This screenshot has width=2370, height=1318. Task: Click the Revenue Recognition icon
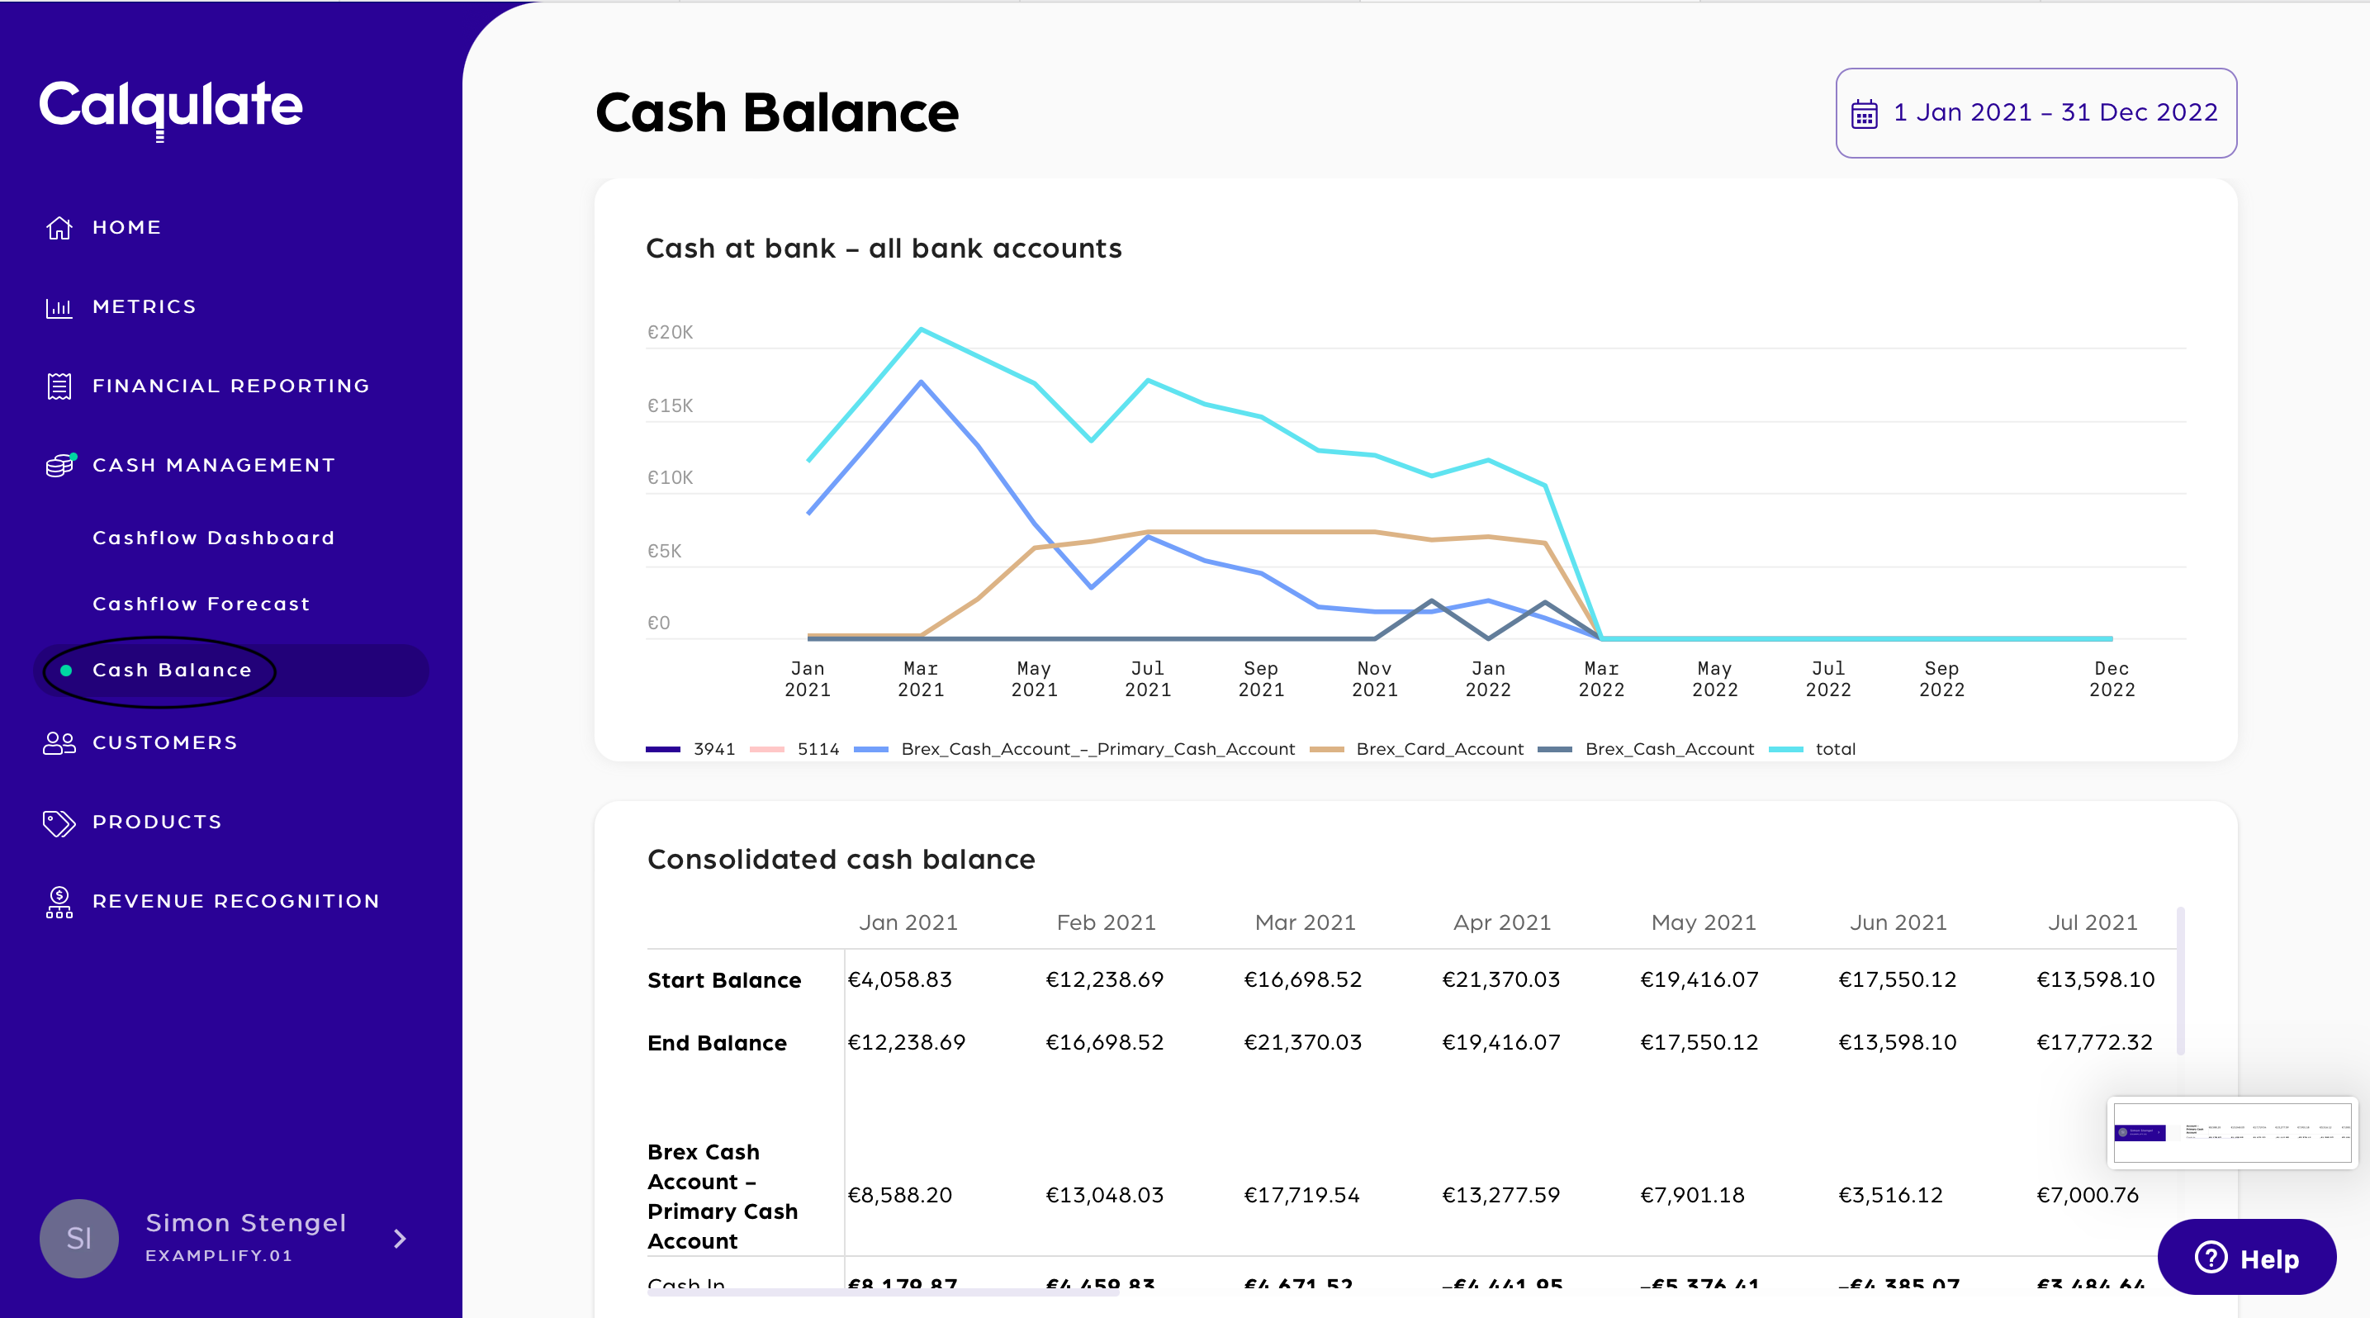[59, 901]
